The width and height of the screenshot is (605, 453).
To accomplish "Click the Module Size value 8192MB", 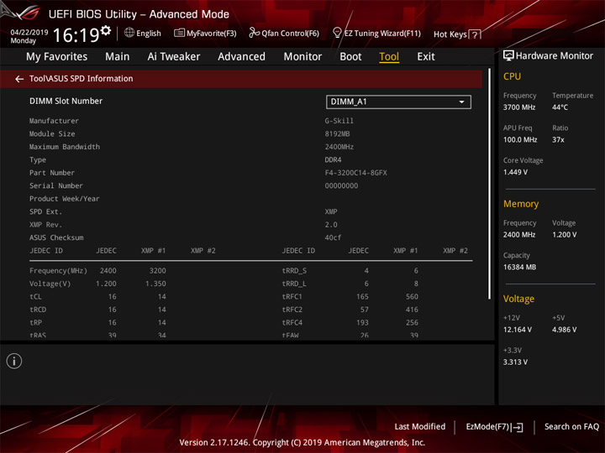I will [x=337, y=133].
